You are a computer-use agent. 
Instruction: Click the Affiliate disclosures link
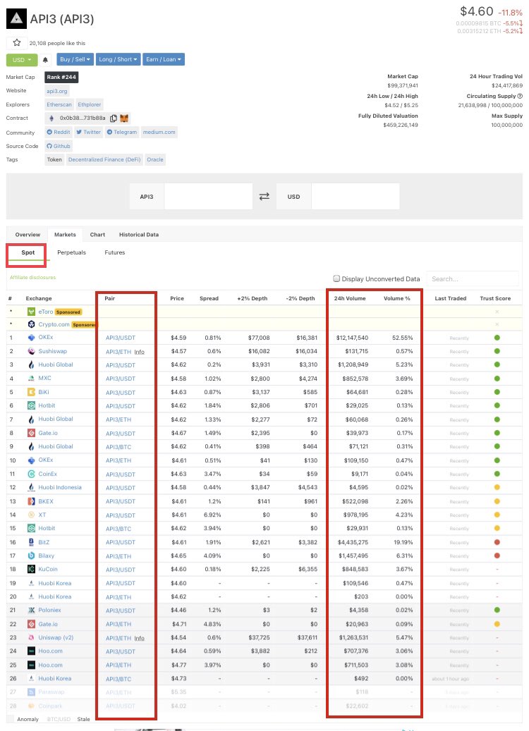32,278
